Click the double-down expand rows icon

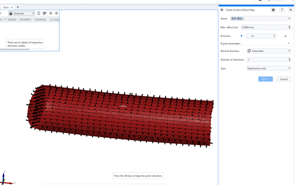51,13
